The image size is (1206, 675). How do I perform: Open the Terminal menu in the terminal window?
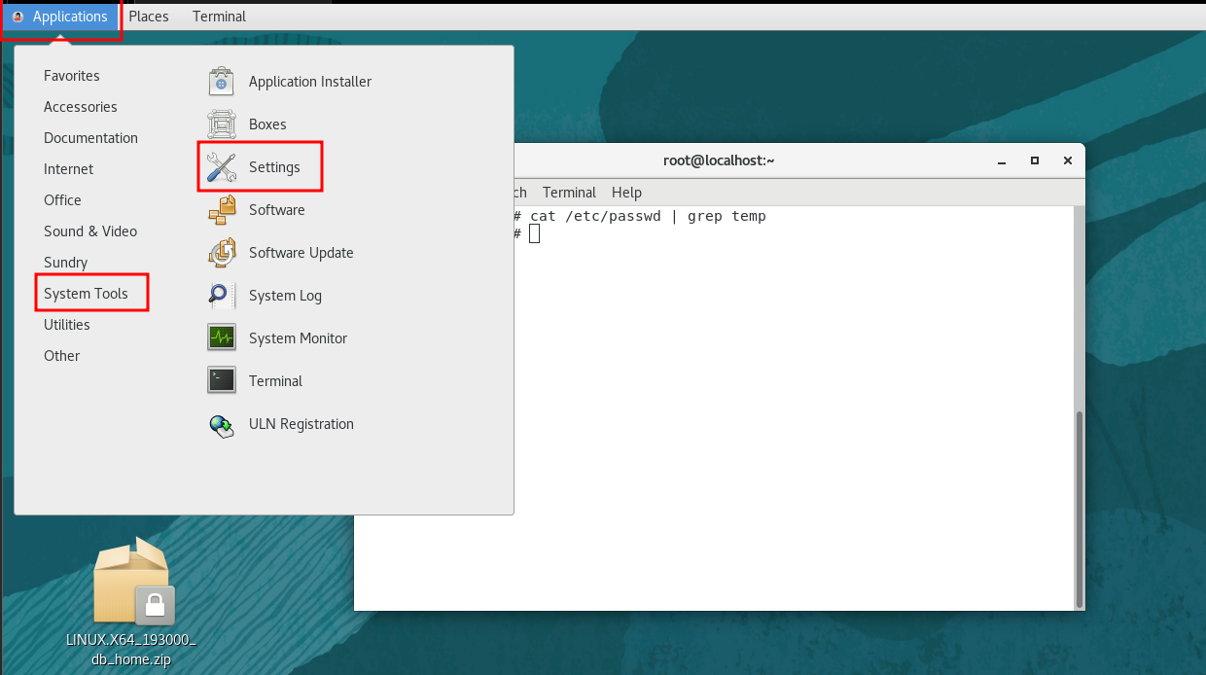click(569, 193)
